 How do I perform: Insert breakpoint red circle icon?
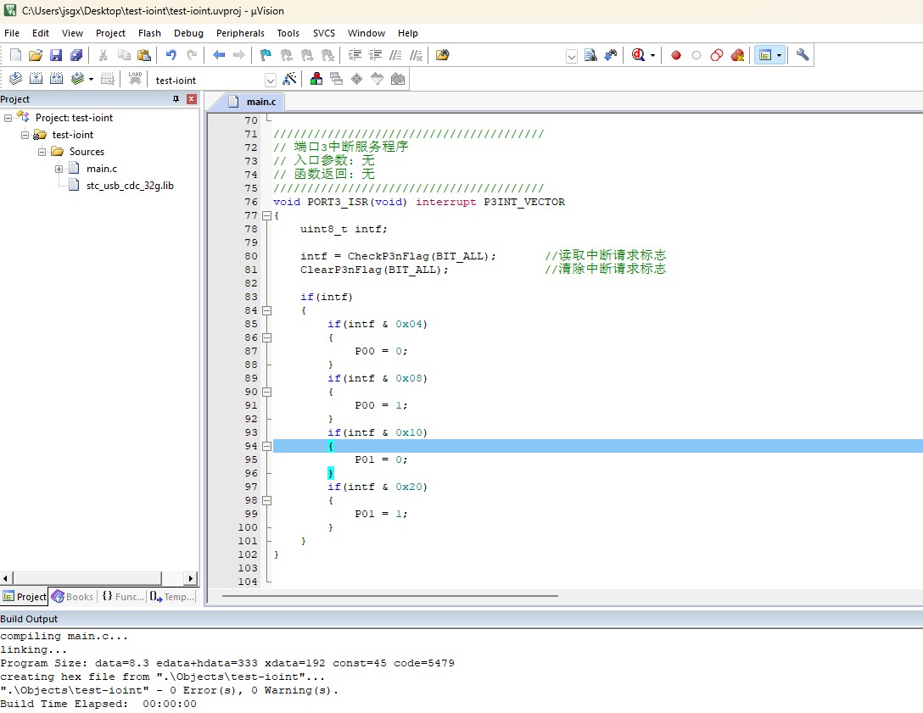point(676,55)
